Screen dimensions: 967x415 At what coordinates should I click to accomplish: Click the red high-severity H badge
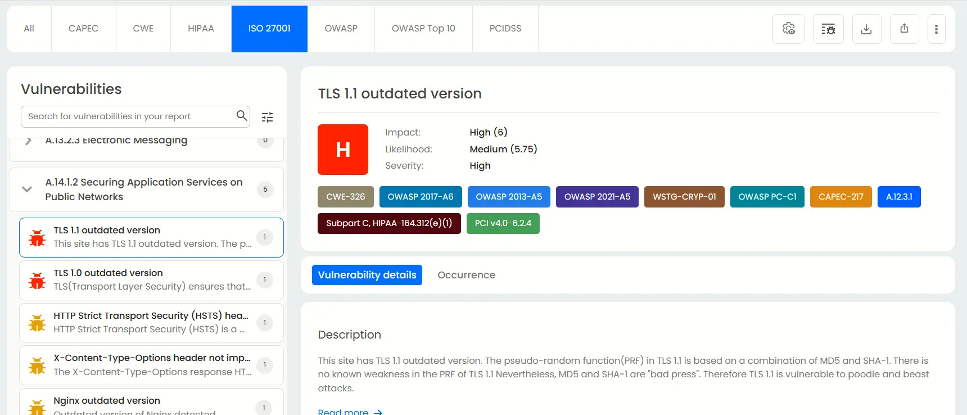[342, 150]
